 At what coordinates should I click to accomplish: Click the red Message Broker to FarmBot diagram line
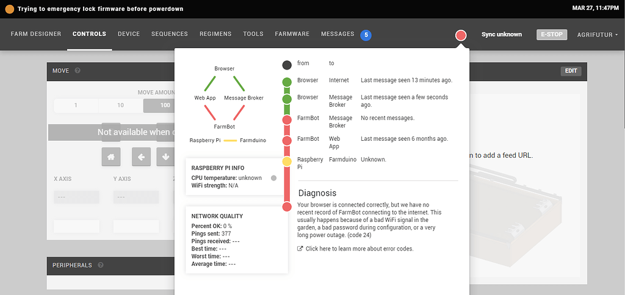239,112
